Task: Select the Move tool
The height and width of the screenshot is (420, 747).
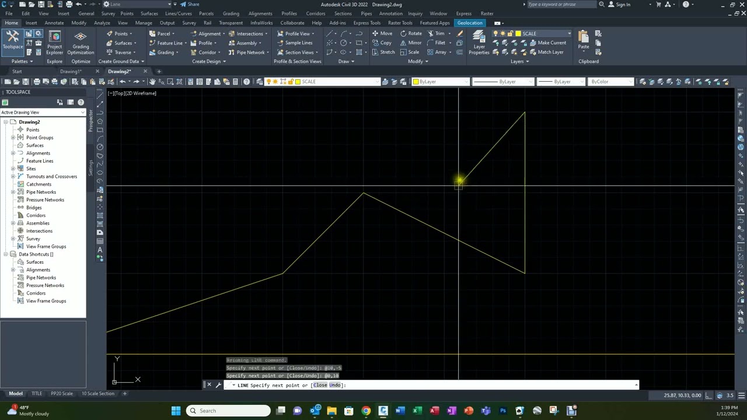Action: tap(382, 33)
